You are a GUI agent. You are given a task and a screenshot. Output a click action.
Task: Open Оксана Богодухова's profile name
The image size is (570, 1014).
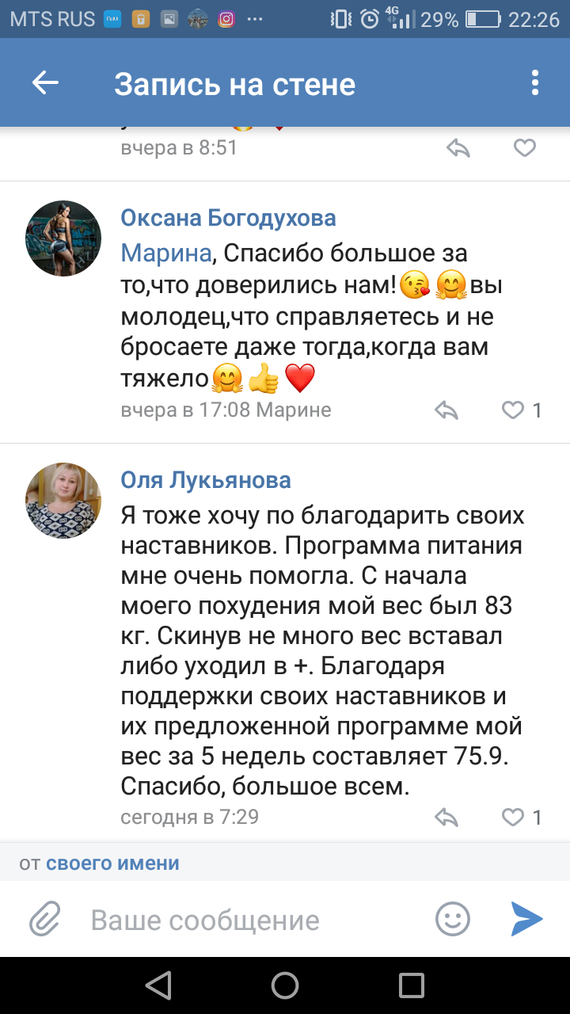228,217
